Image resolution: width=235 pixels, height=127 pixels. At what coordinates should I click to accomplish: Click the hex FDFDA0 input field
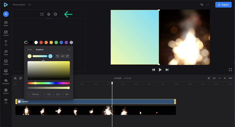(x=34, y=94)
